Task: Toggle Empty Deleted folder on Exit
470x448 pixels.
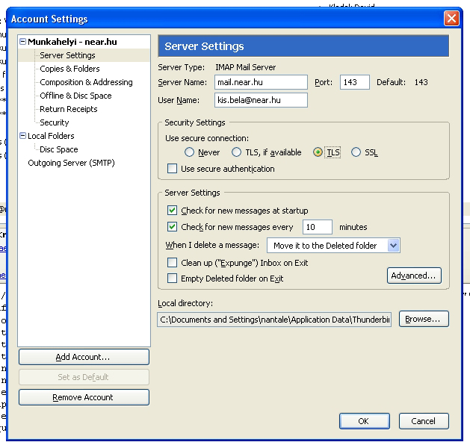Action: (173, 279)
